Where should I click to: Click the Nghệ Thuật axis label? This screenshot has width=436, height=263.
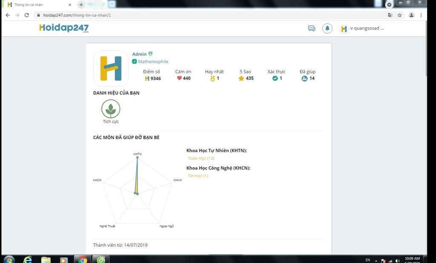[107, 226]
